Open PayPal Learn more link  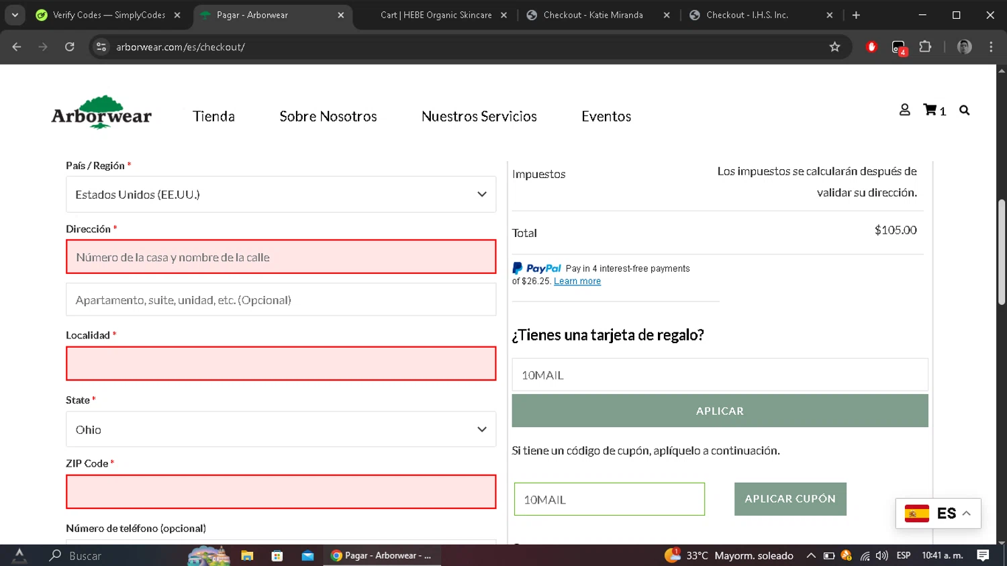click(x=577, y=281)
